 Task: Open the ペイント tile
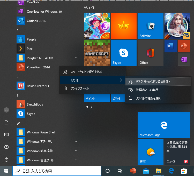[97, 98]
